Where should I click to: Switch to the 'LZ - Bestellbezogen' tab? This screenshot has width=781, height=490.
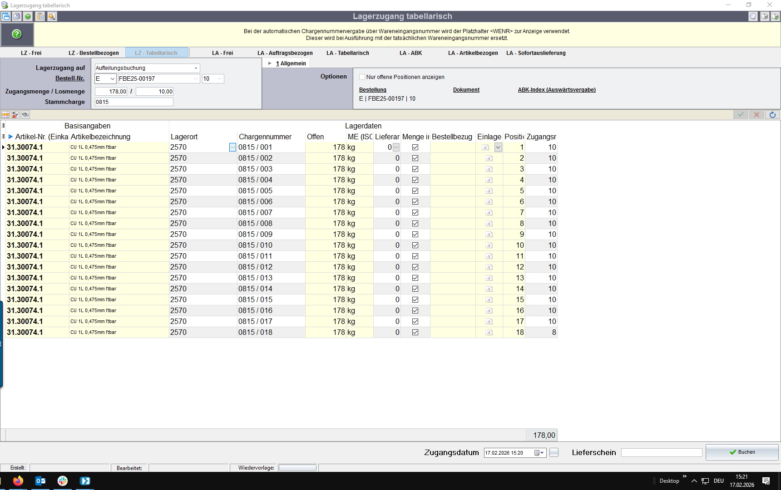tap(94, 53)
